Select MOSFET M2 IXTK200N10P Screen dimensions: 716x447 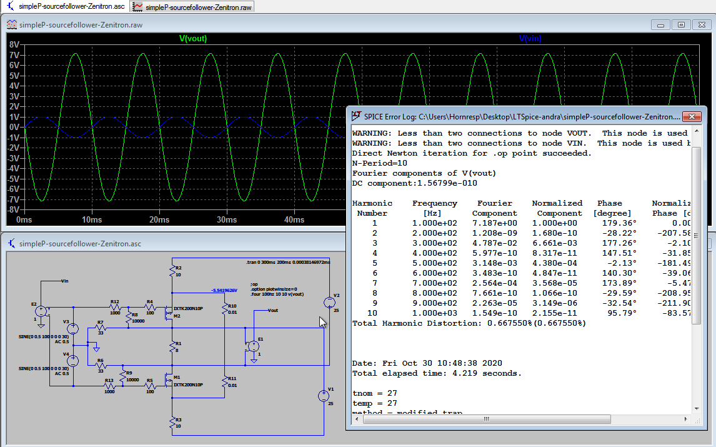pos(168,313)
